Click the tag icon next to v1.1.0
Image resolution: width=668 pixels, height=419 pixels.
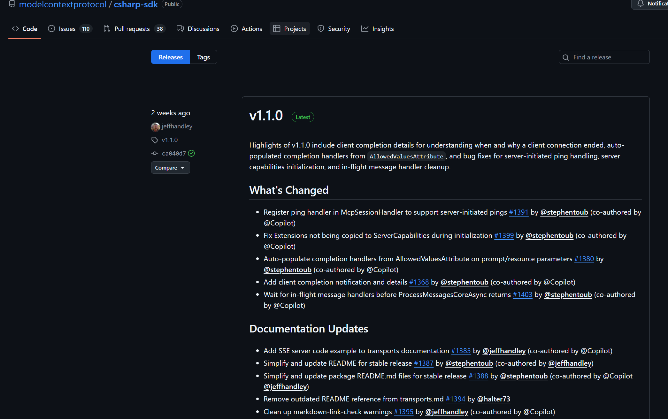tap(155, 140)
